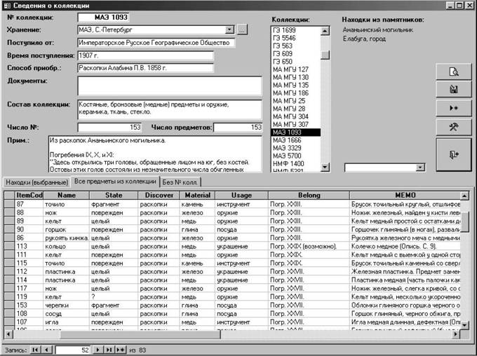Go to first record in navigator
Image resolution: width=477 pixels, height=356 pixels.
(x=35, y=350)
